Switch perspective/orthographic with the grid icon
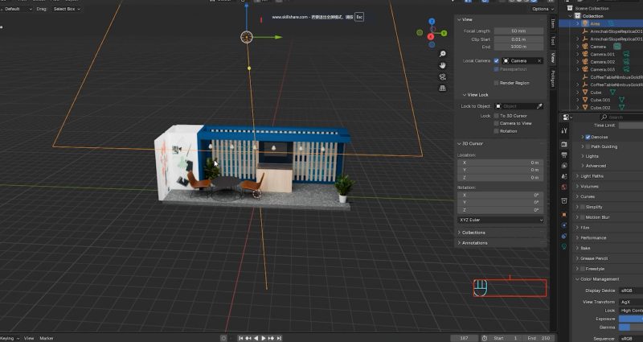This screenshot has width=643, height=342. (443, 88)
